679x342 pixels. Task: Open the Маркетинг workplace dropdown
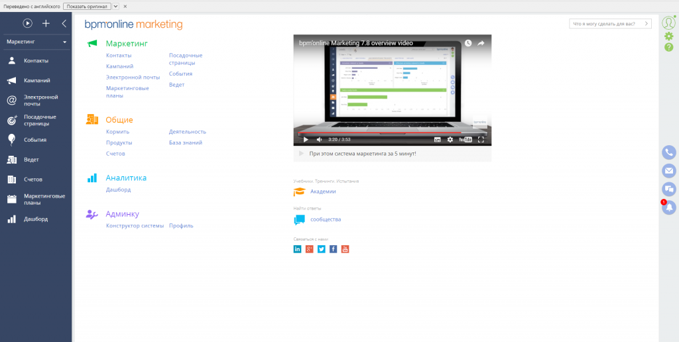pyautogui.click(x=36, y=42)
